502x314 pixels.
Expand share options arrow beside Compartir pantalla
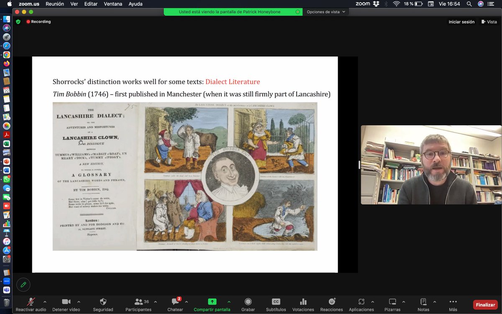tap(229, 301)
